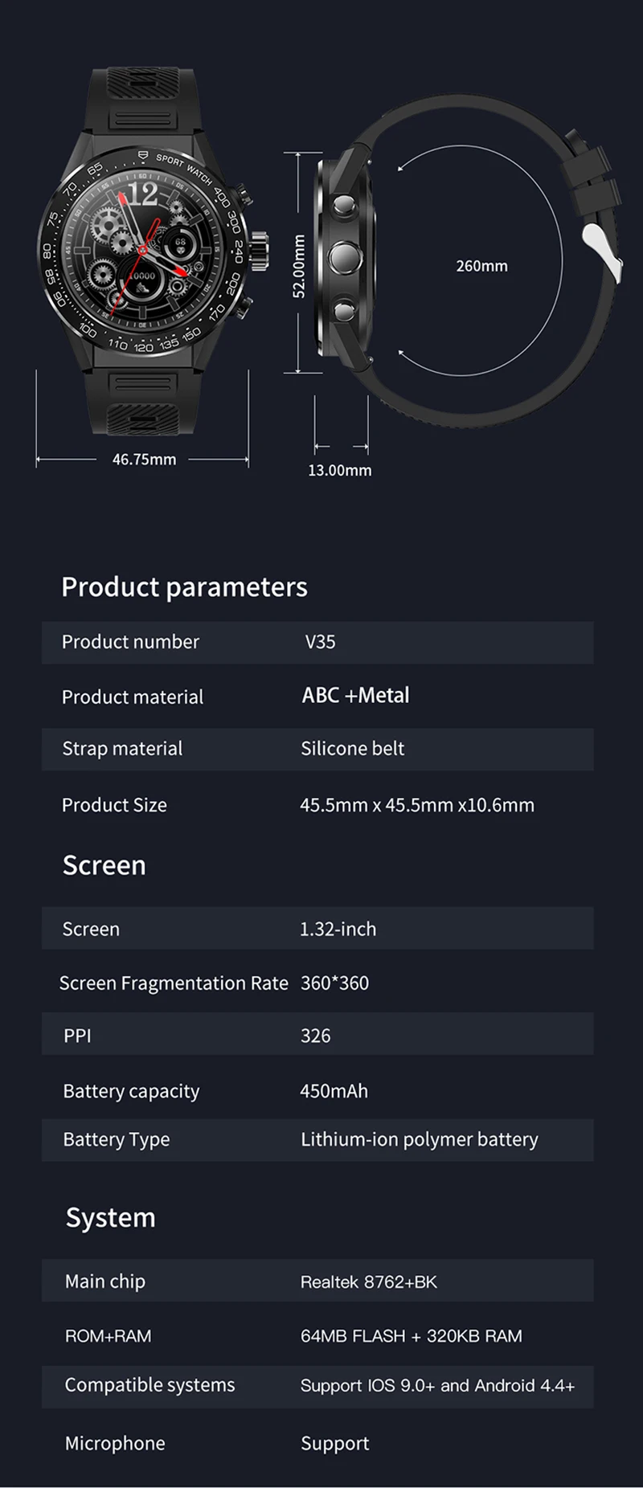Click the Realtek 8762+BK chip value
Image resolution: width=643 pixels, height=1488 pixels.
coord(368,1282)
